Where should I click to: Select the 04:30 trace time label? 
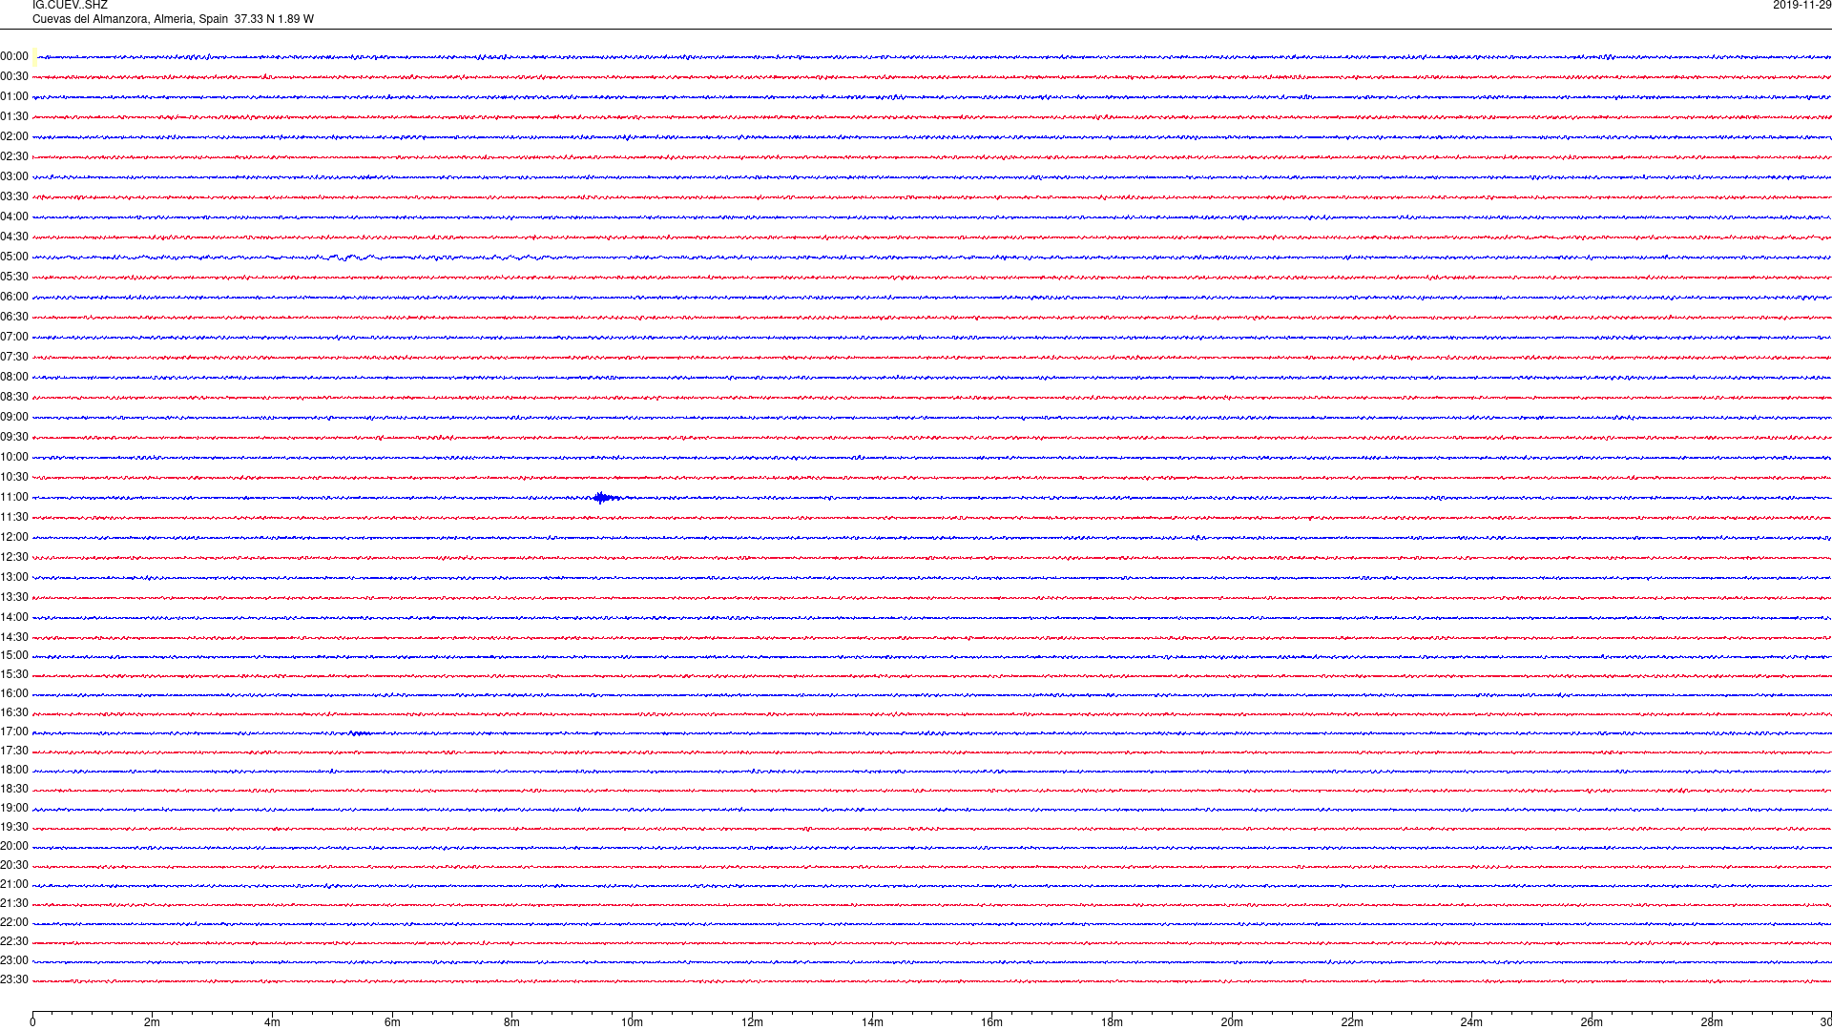tap(14, 237)
